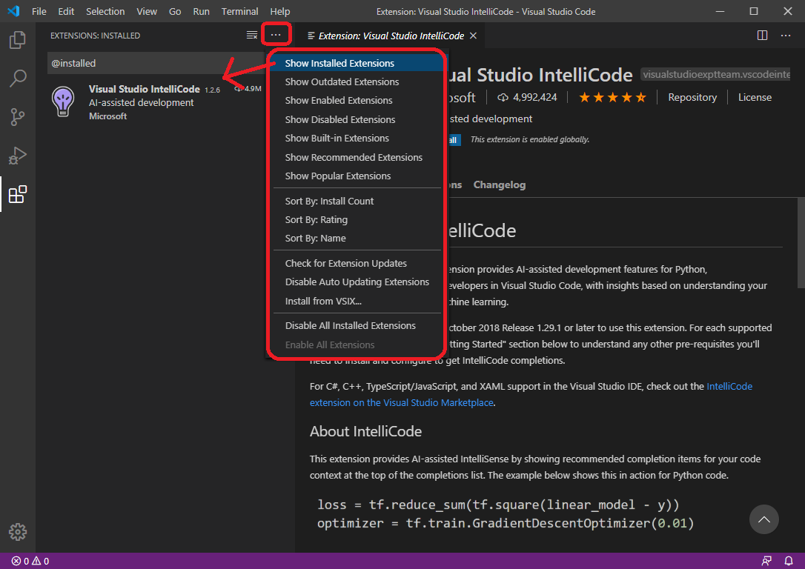Open the feedback icon in status bar

[766, 562]
